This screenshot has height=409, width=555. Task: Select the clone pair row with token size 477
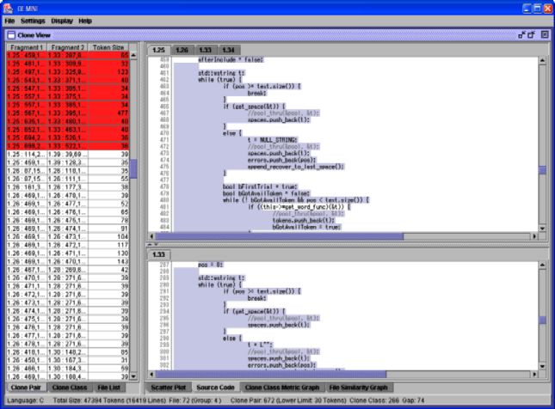66,112
